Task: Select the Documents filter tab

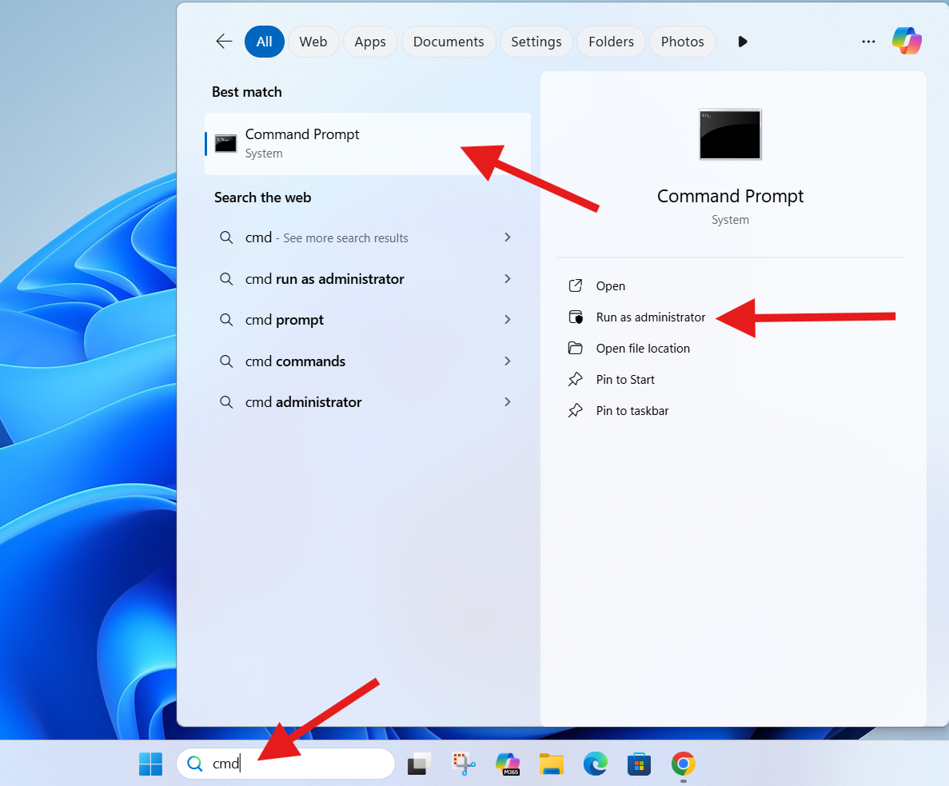Action: click(x=449, y=42)
